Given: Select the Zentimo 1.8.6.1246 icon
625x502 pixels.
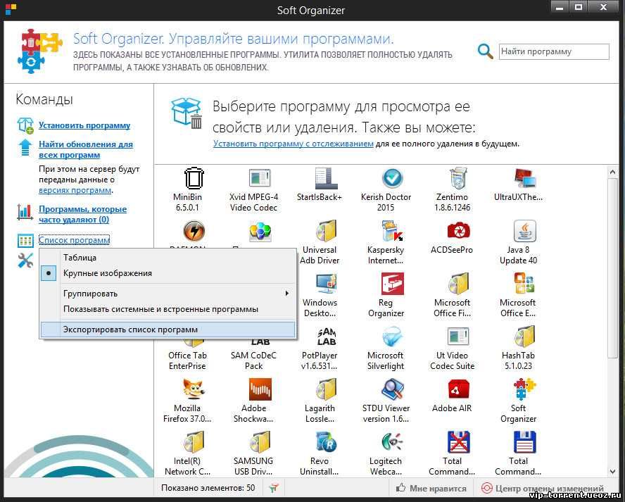Looking at the screenshot, I should coord(458,178).
